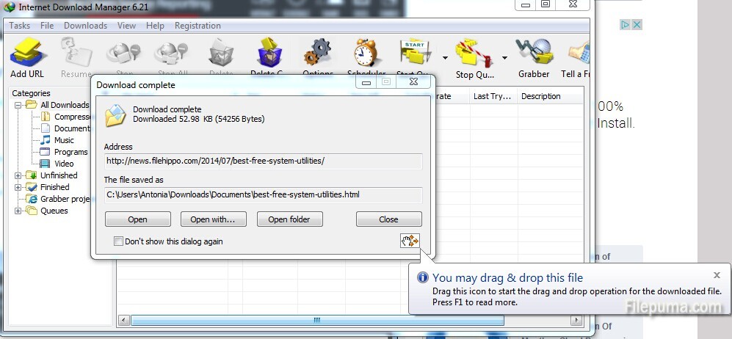Click the drag-and-drop hand icon

click(x=409, y=241)
